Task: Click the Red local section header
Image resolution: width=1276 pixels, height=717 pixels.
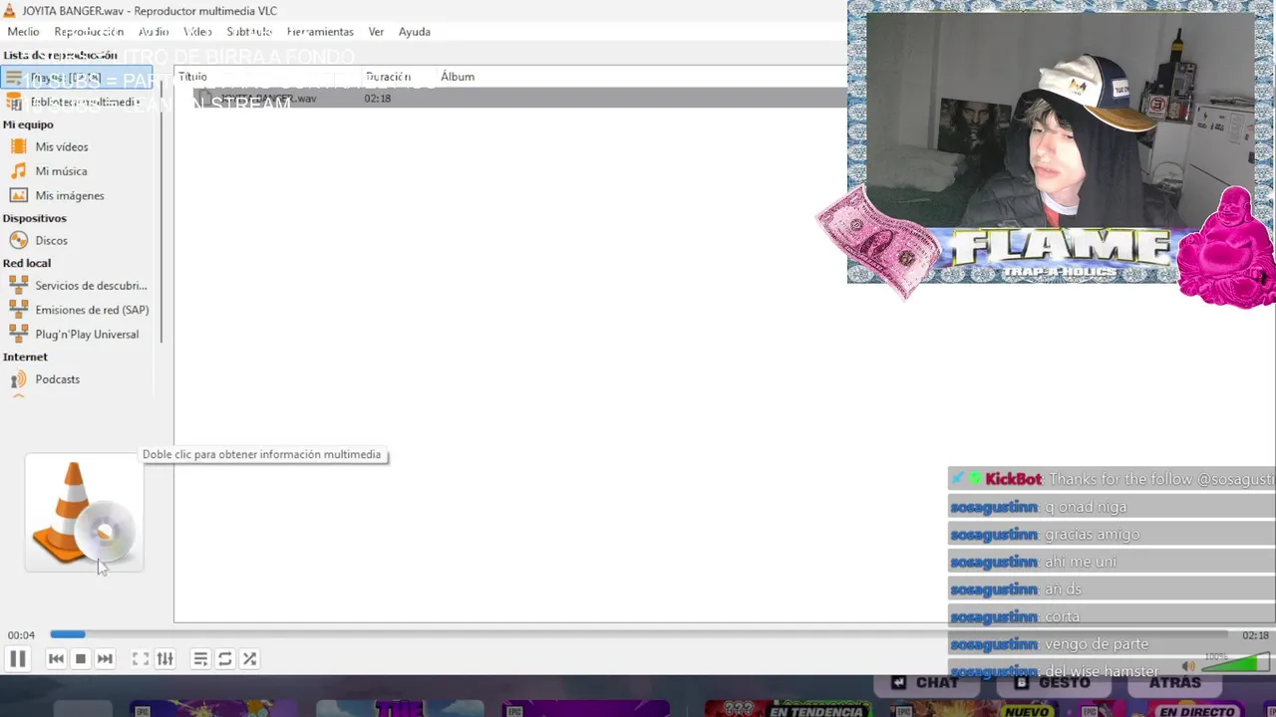Action: click(x=26, y=263)
